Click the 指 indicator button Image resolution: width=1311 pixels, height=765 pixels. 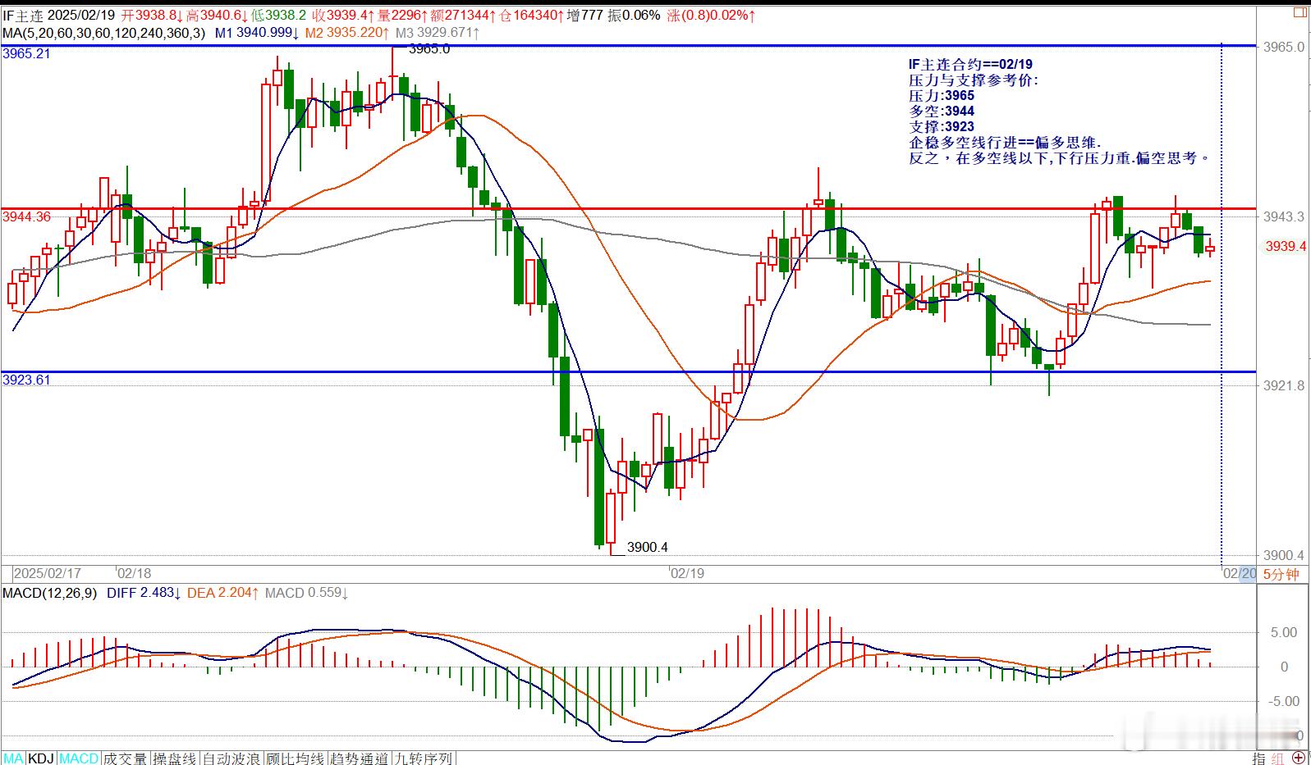click(1258, 758)
